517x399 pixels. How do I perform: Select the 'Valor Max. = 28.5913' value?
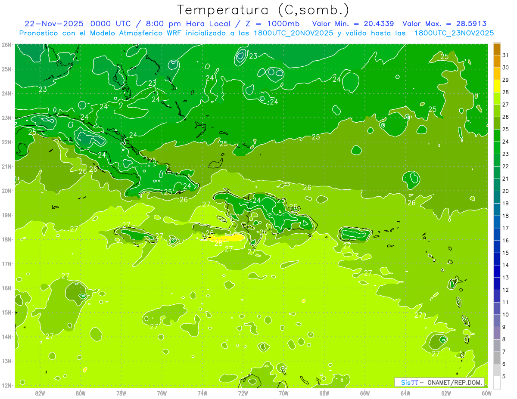pos(445,24)
